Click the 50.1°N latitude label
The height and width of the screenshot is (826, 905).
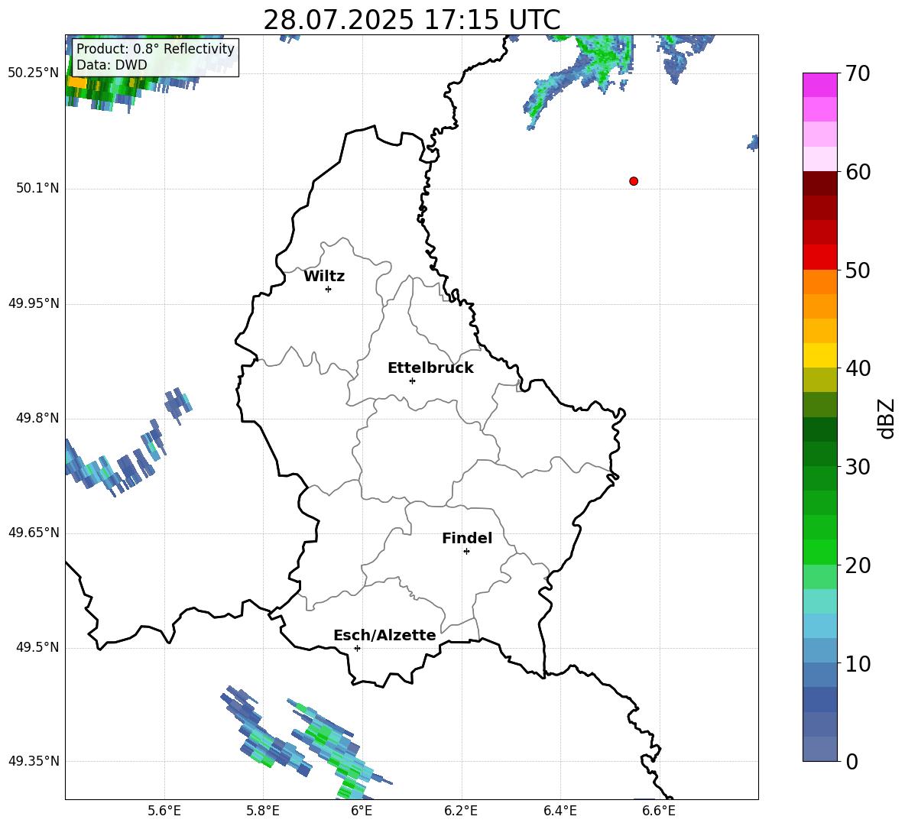pos(37,188)
